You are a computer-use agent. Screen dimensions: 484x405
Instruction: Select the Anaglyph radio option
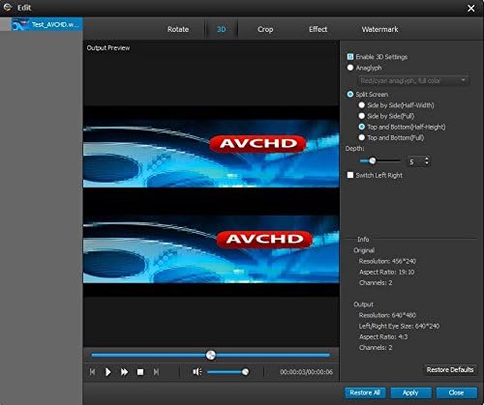(350, 68)
